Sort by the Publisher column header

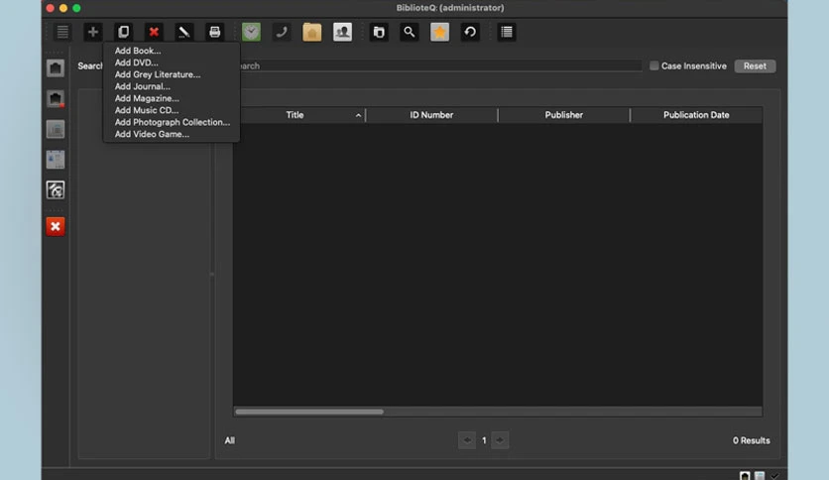tap(563, 115)
